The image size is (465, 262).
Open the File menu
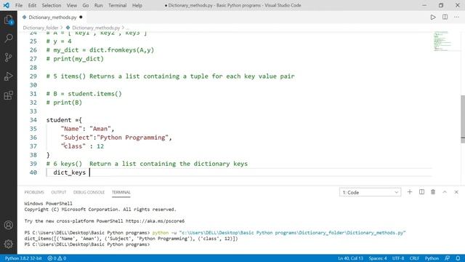(x=19, y=5)
